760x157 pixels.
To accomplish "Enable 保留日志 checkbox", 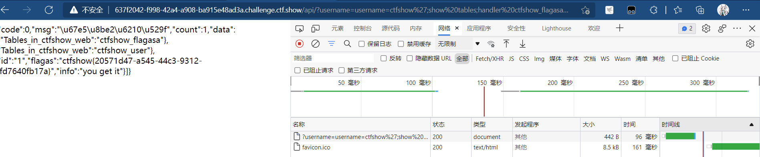I will pyautogui.click(x=361, y=44).
